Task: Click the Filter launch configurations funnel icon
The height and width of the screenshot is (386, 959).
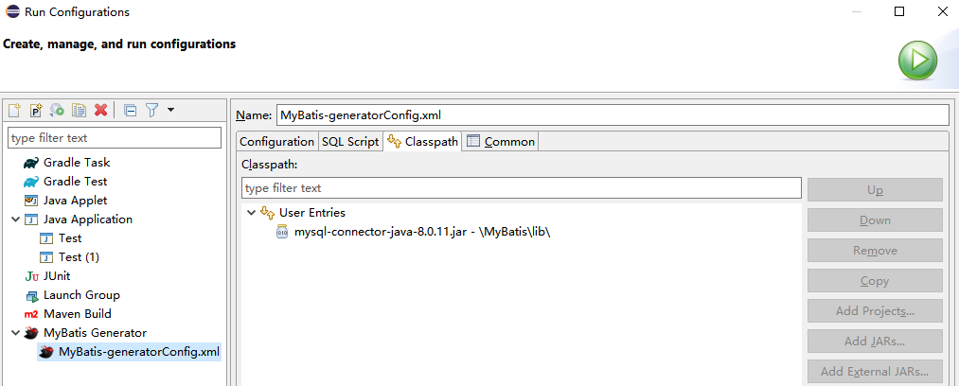Action: point(151,110)
